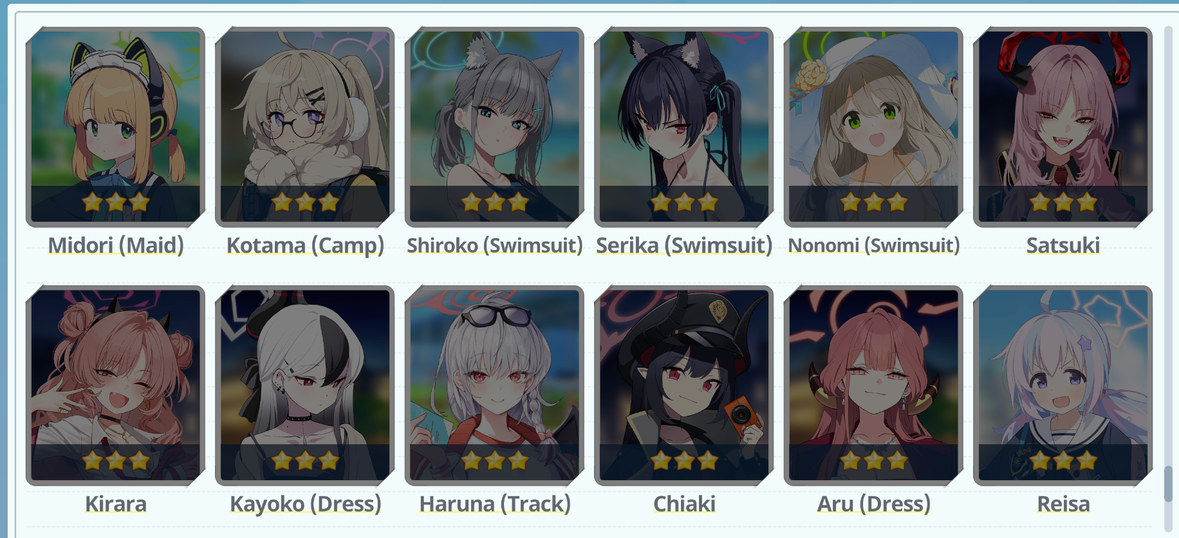
Task: Pick the Nonomi (Swimsuit) portrait
Action: pos(873,127)
